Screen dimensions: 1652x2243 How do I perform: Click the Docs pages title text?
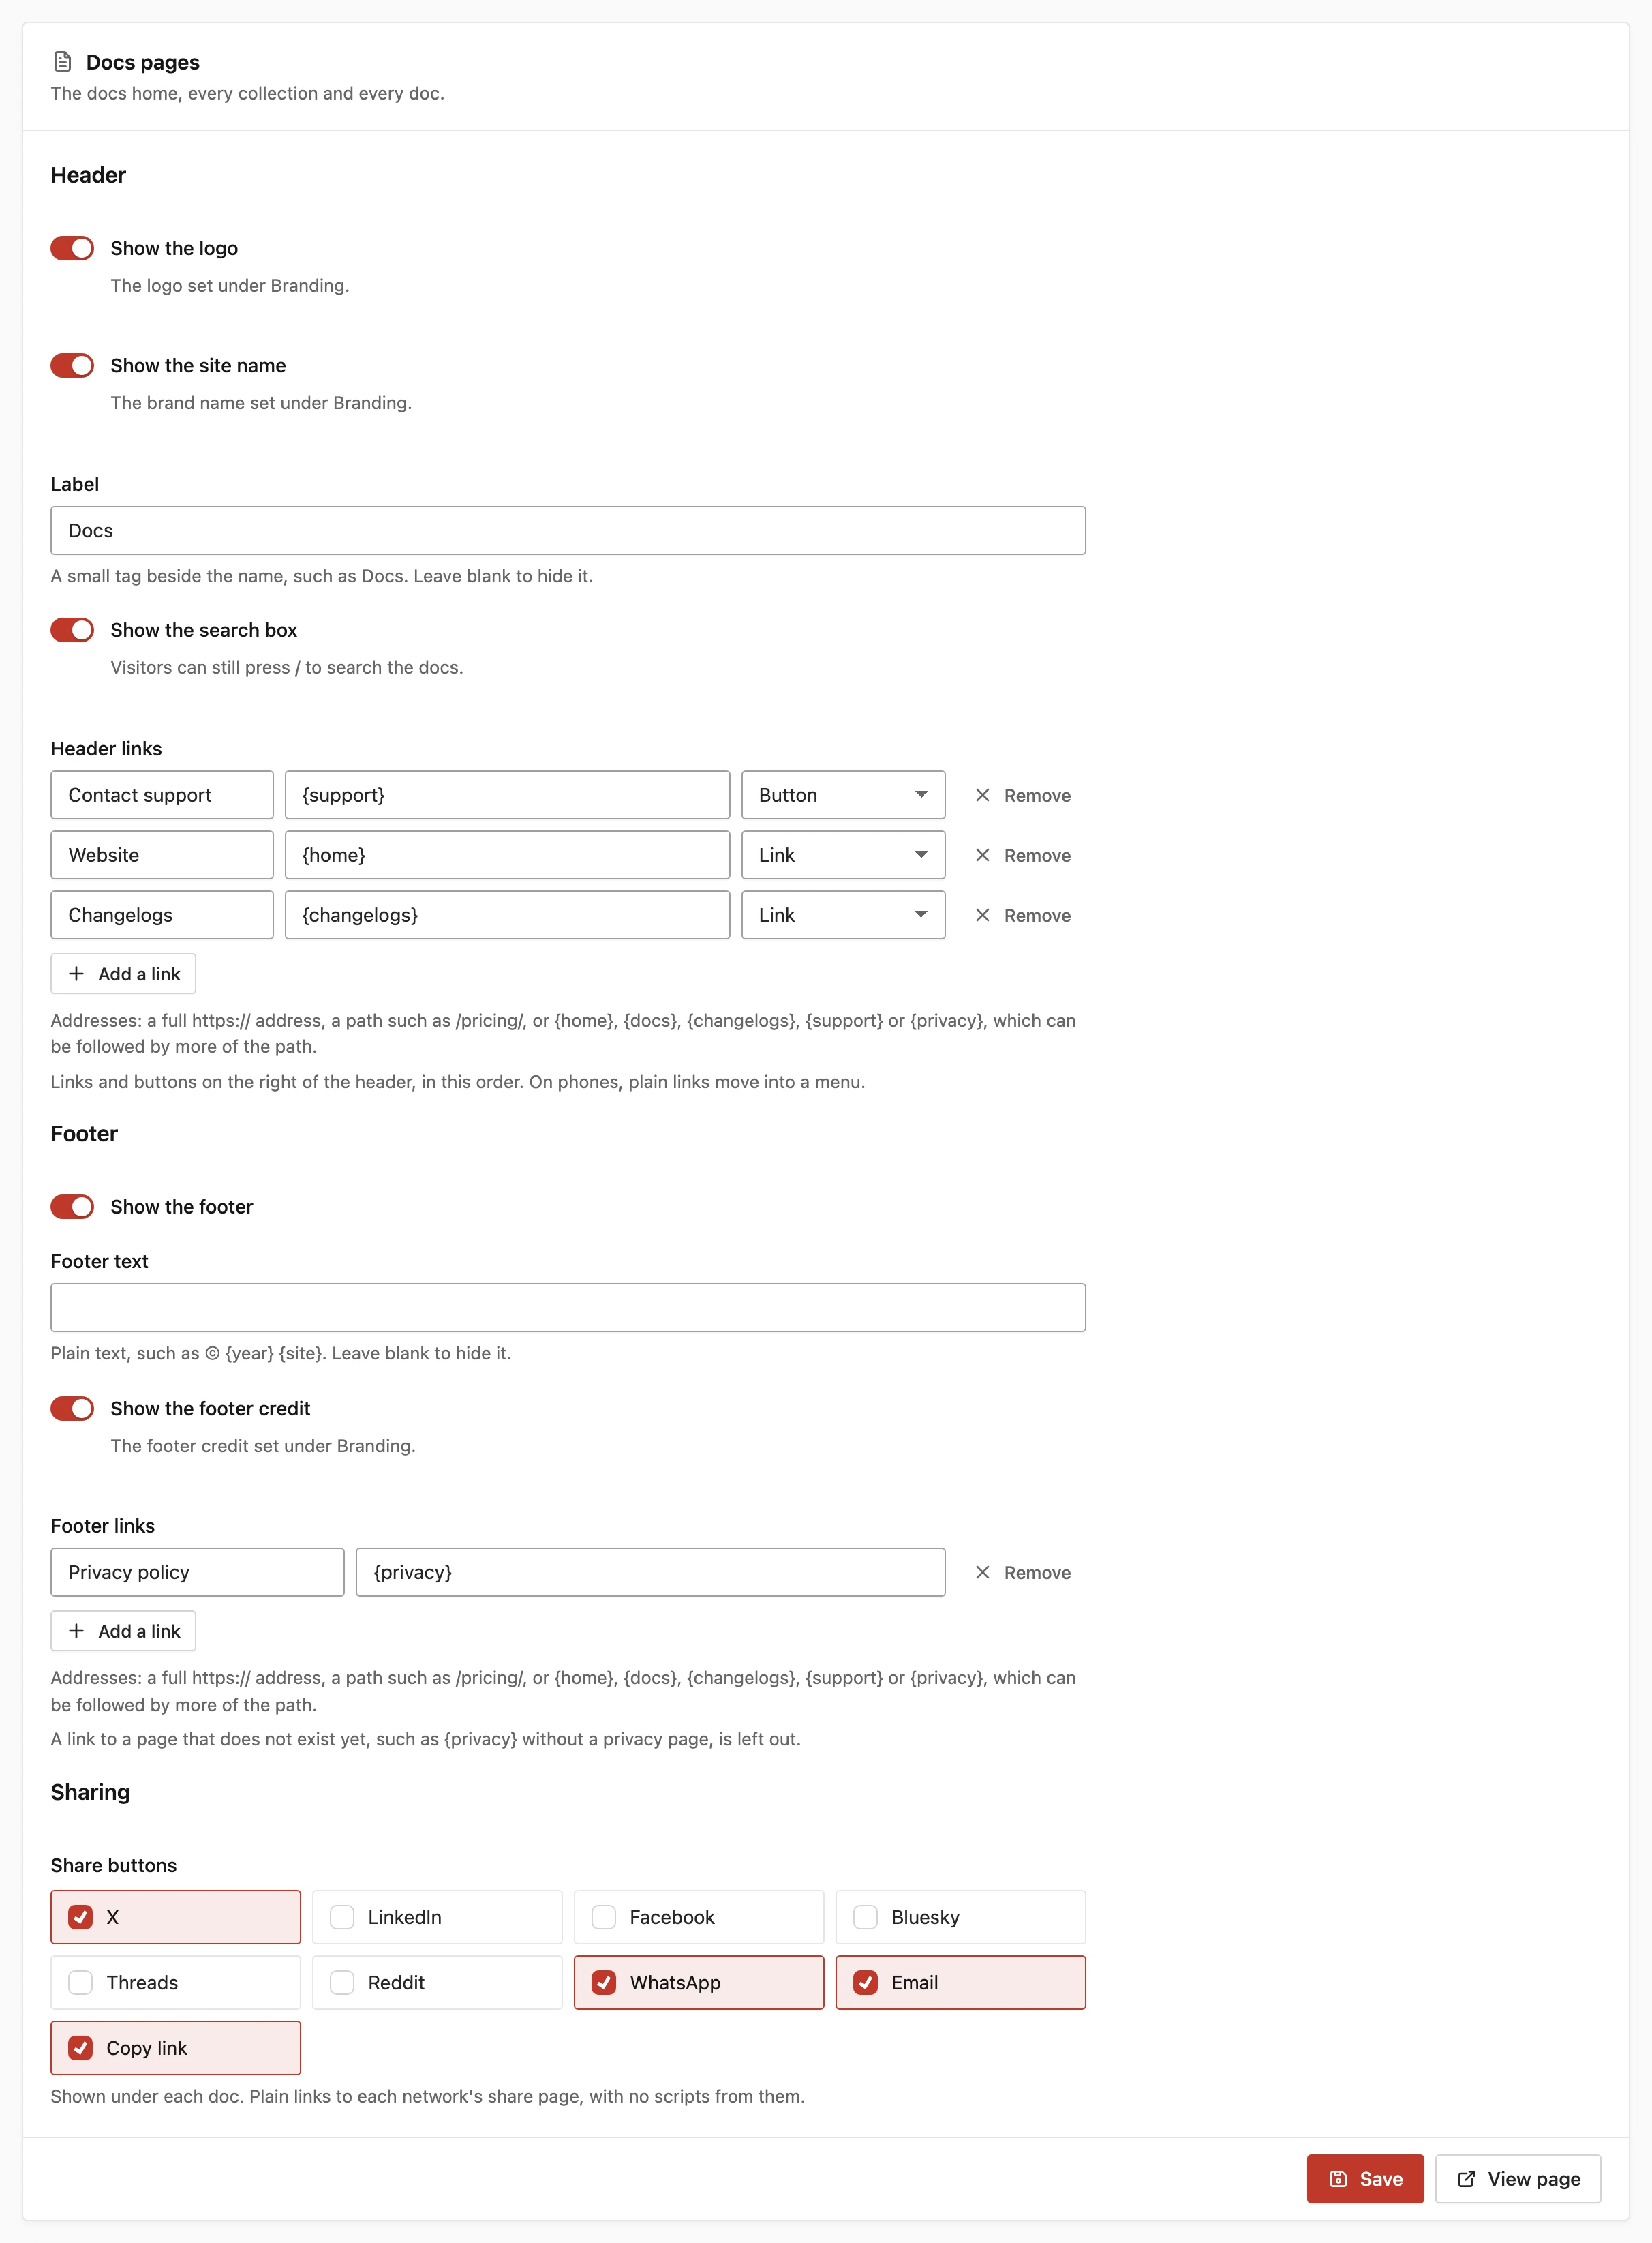[x=143, y=62]
